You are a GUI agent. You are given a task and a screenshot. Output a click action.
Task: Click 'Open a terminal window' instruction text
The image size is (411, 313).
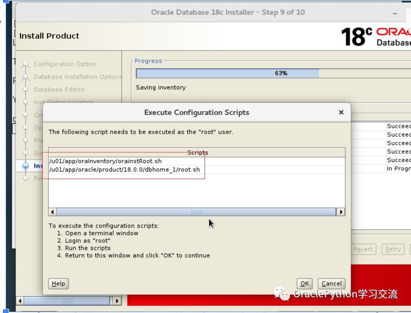click(102, 233)
